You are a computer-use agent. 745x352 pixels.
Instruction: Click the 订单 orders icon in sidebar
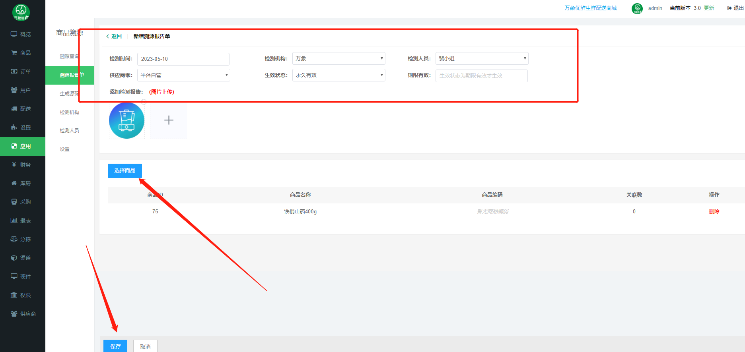click(x=14, y=72)
